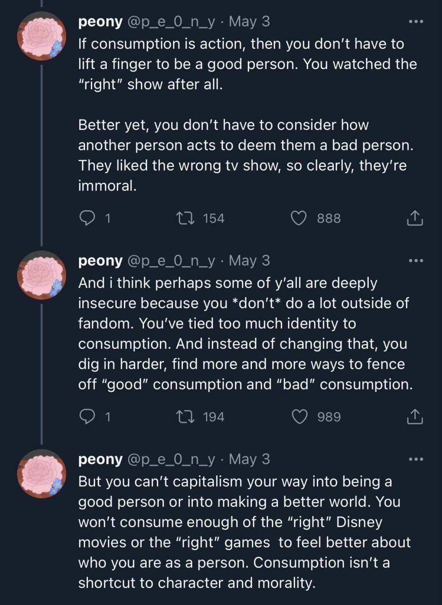Viewport: 442px width, 605px height.
Task: Open peony's avatar on the first tweet
Action: pyautogui.click(x=41, y=36)
